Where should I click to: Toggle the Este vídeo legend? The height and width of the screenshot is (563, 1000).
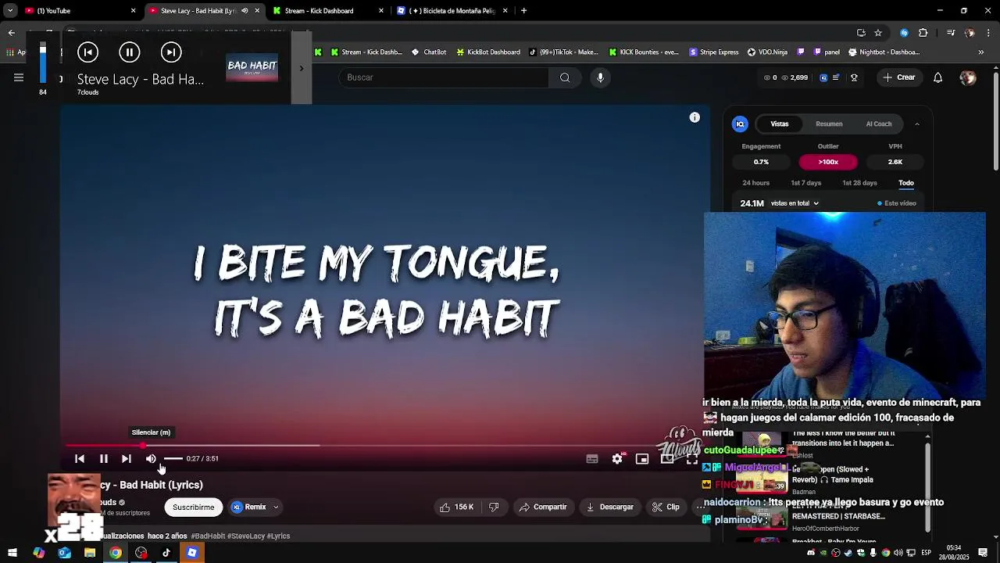click(x=897, y=203)
